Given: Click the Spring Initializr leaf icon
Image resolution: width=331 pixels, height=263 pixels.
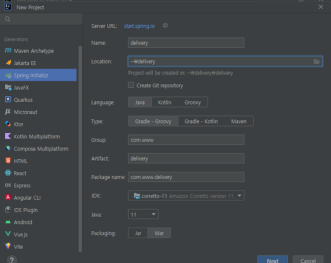Looking at the screenshot, I should (x=8, y=75).
